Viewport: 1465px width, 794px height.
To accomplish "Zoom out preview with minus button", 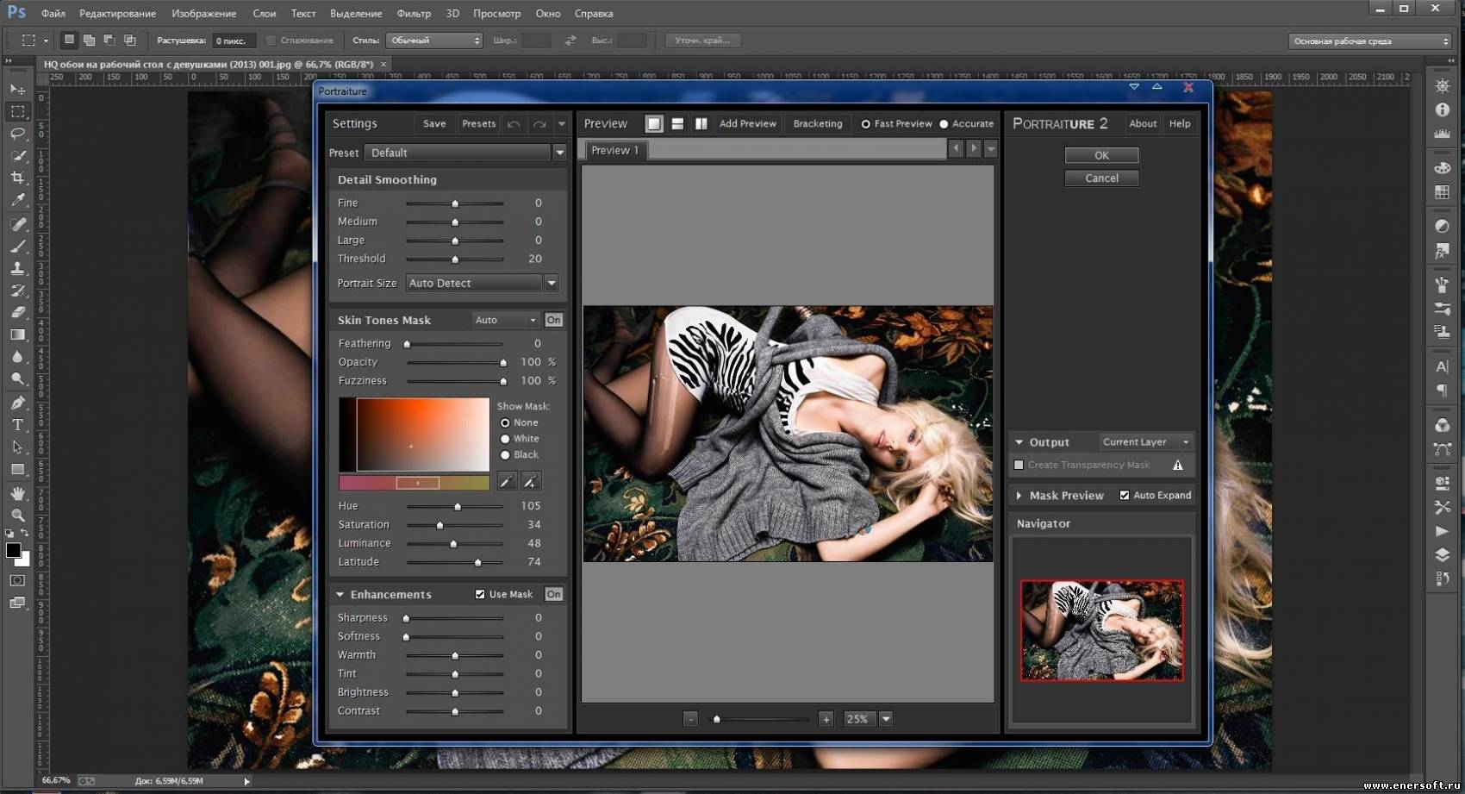I will point(690,719).
